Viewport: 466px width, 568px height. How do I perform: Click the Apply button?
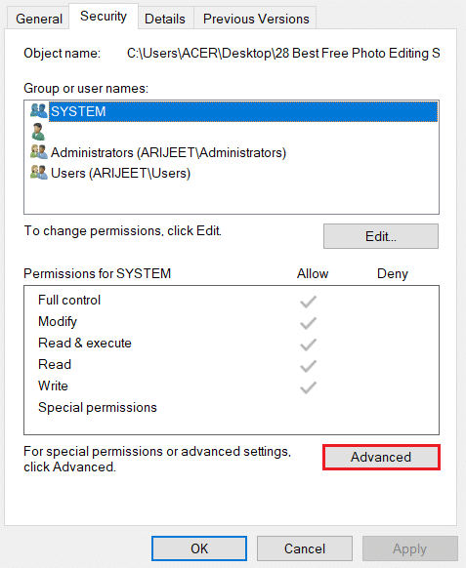click(x=409, y=548)
